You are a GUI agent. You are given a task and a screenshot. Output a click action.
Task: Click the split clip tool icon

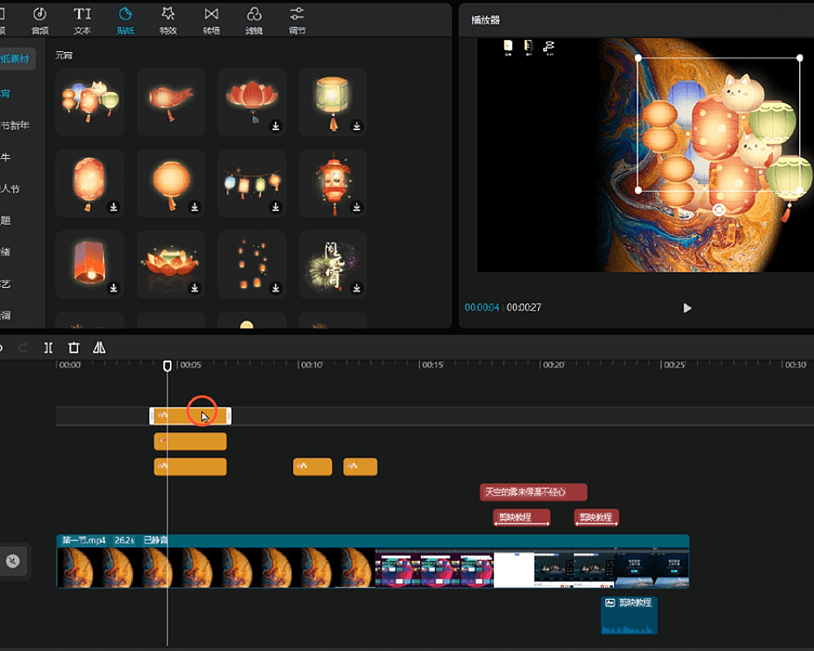[49, 347]
